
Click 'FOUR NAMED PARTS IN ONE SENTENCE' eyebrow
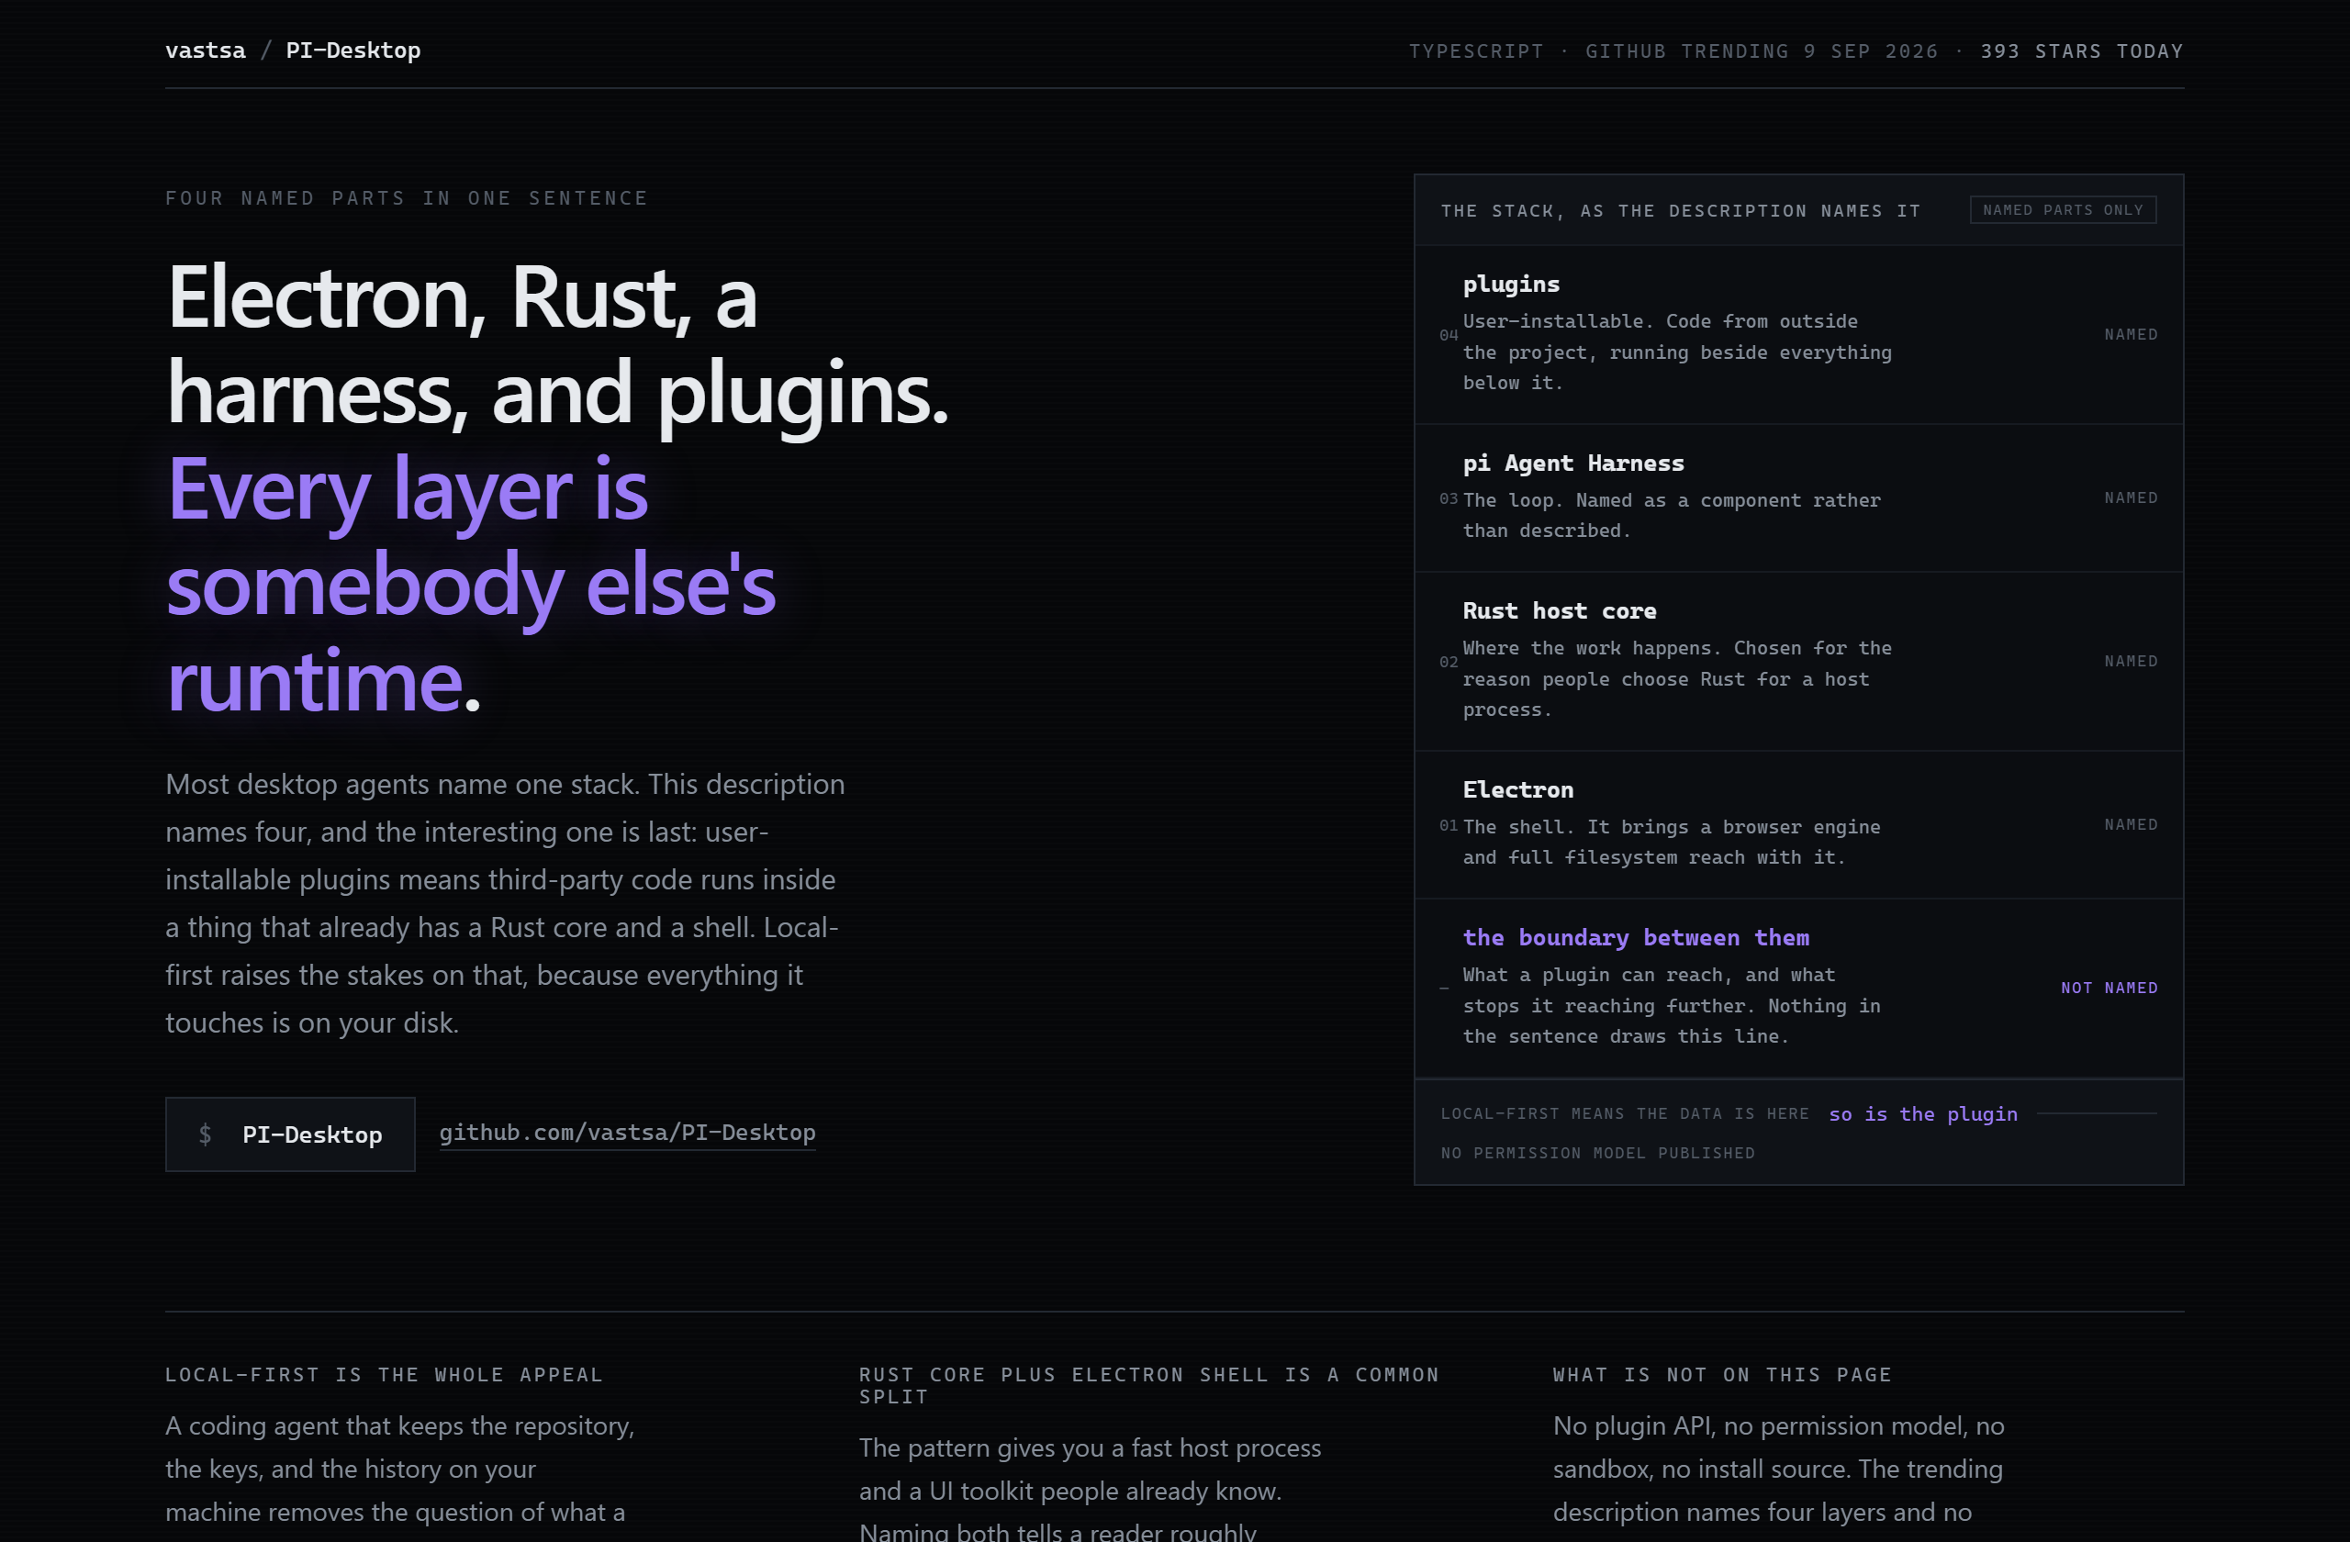coord(407,198)
